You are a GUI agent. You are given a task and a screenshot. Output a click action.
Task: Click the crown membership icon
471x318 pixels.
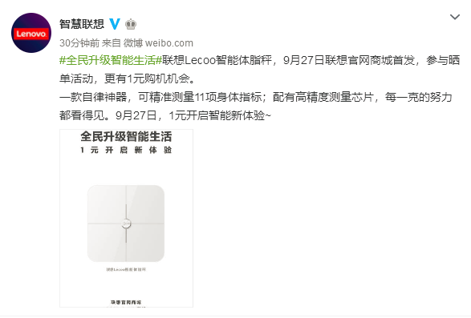(131, 24)
